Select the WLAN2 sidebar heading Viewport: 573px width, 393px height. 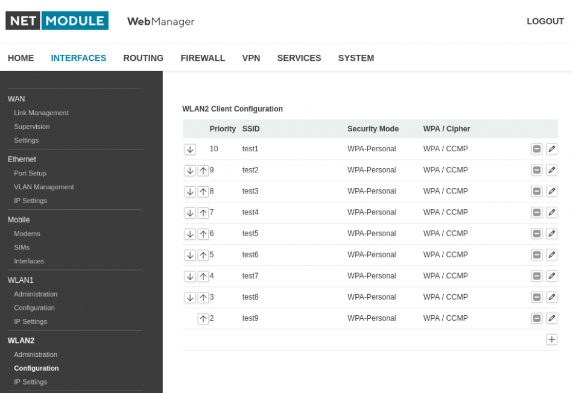pyautogui.click(x=21, y=341)
